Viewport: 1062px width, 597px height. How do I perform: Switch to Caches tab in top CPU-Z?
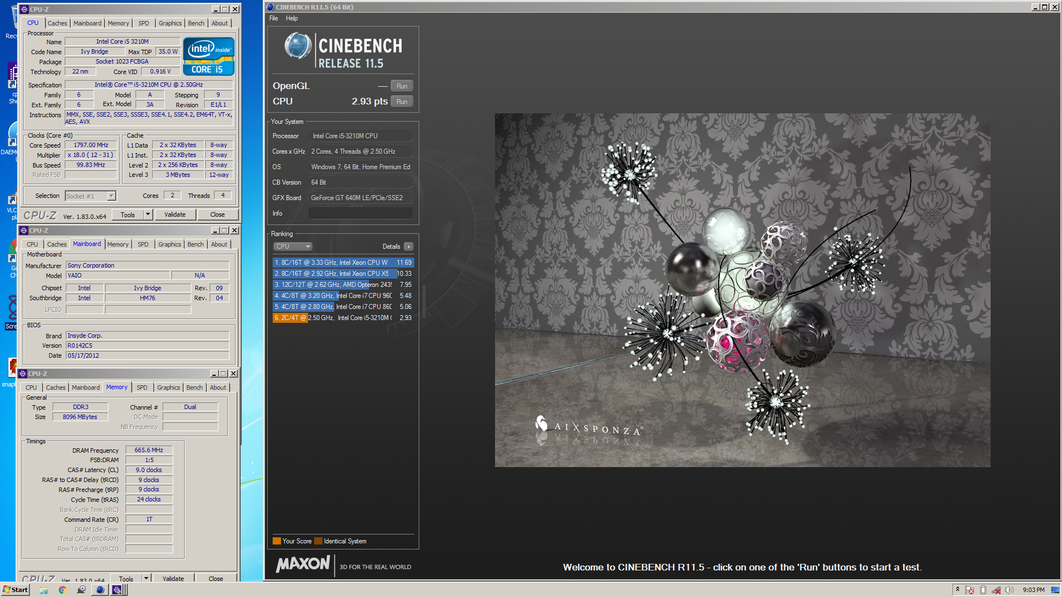(58, 23)
